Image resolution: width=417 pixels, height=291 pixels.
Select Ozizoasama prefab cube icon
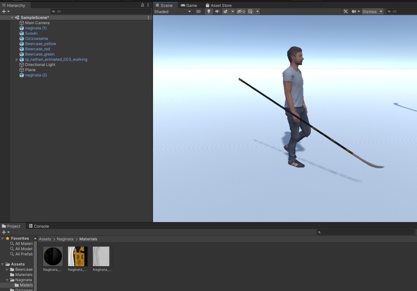click(22, 39)
